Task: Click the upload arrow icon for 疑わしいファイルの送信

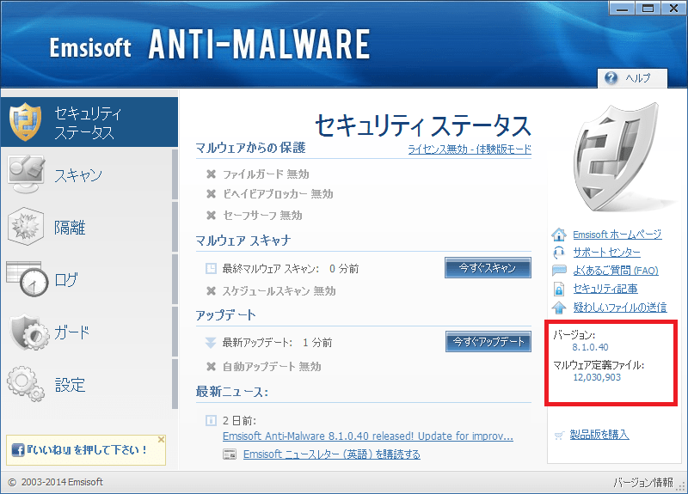Action: 558,308
